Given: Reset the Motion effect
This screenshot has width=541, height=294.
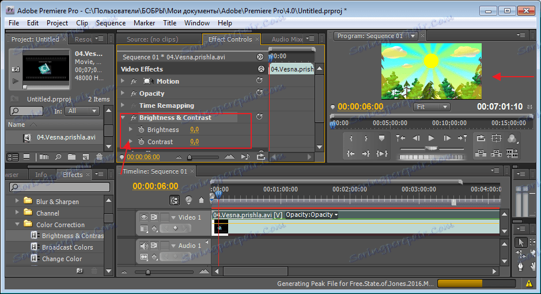Looking at the screenshot, I should [x=259, y=80].
